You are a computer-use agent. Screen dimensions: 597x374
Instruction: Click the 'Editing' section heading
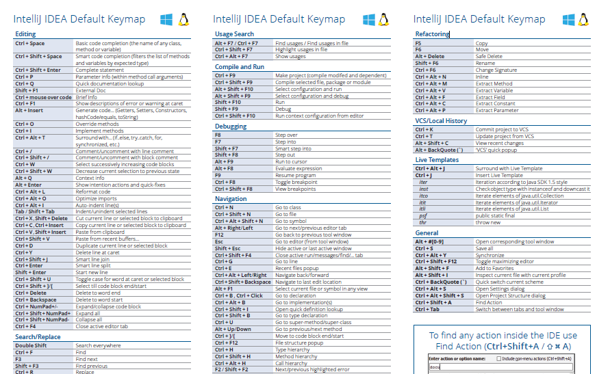pos(25,34)
